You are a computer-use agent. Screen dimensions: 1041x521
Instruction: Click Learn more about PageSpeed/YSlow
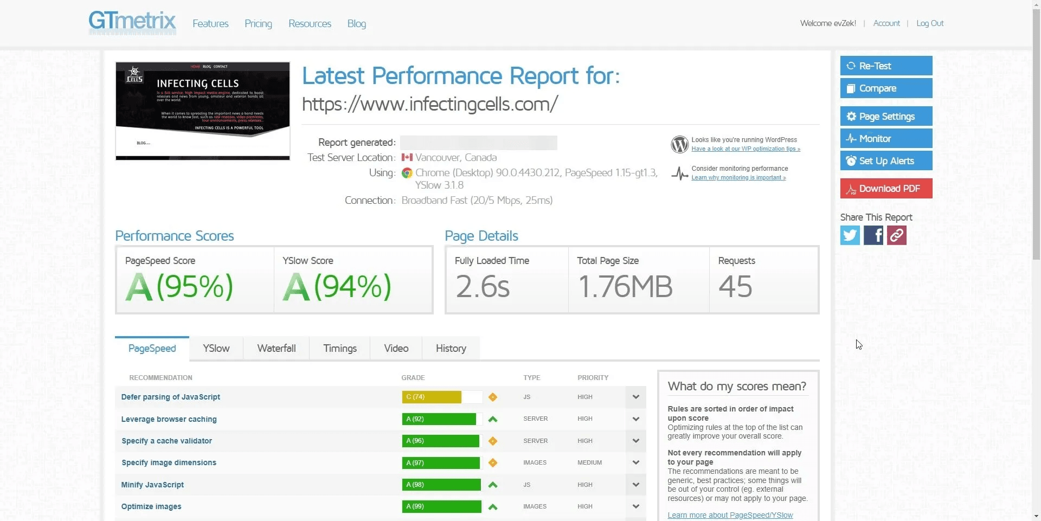coord(730,515)
